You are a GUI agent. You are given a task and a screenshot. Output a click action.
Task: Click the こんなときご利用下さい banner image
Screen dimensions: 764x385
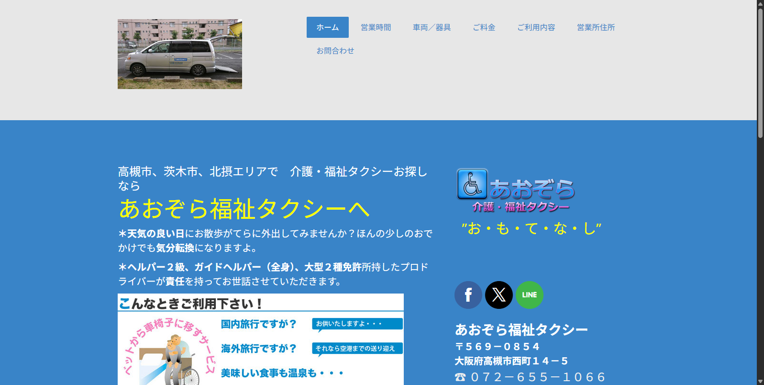click(261, 339)
